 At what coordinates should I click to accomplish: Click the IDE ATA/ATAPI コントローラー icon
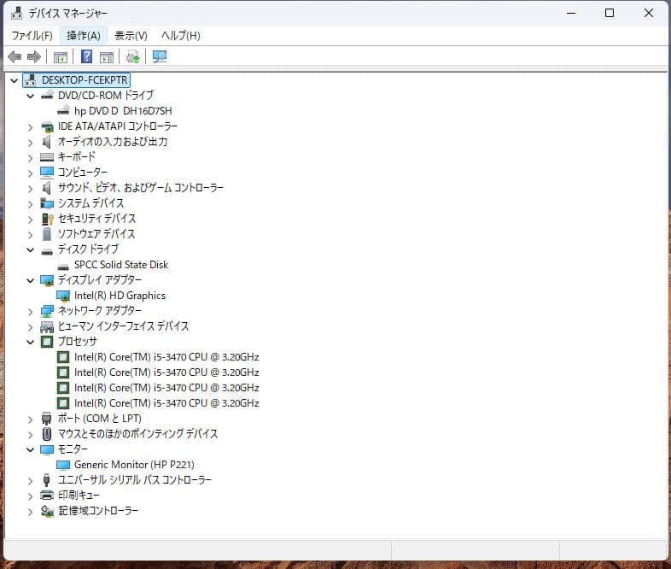tap(47, 126)
